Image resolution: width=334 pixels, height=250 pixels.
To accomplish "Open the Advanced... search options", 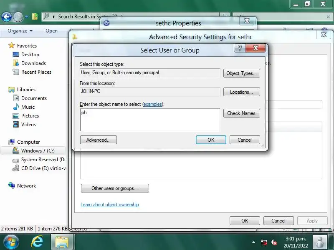I will point(99,140).
